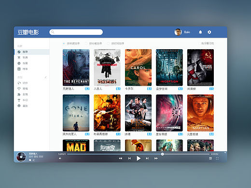Viewport: 251px width, 188px height.
Task: Open The Hateful Eight movie poster
Action: pyautogui.click(x=107, y=67)
